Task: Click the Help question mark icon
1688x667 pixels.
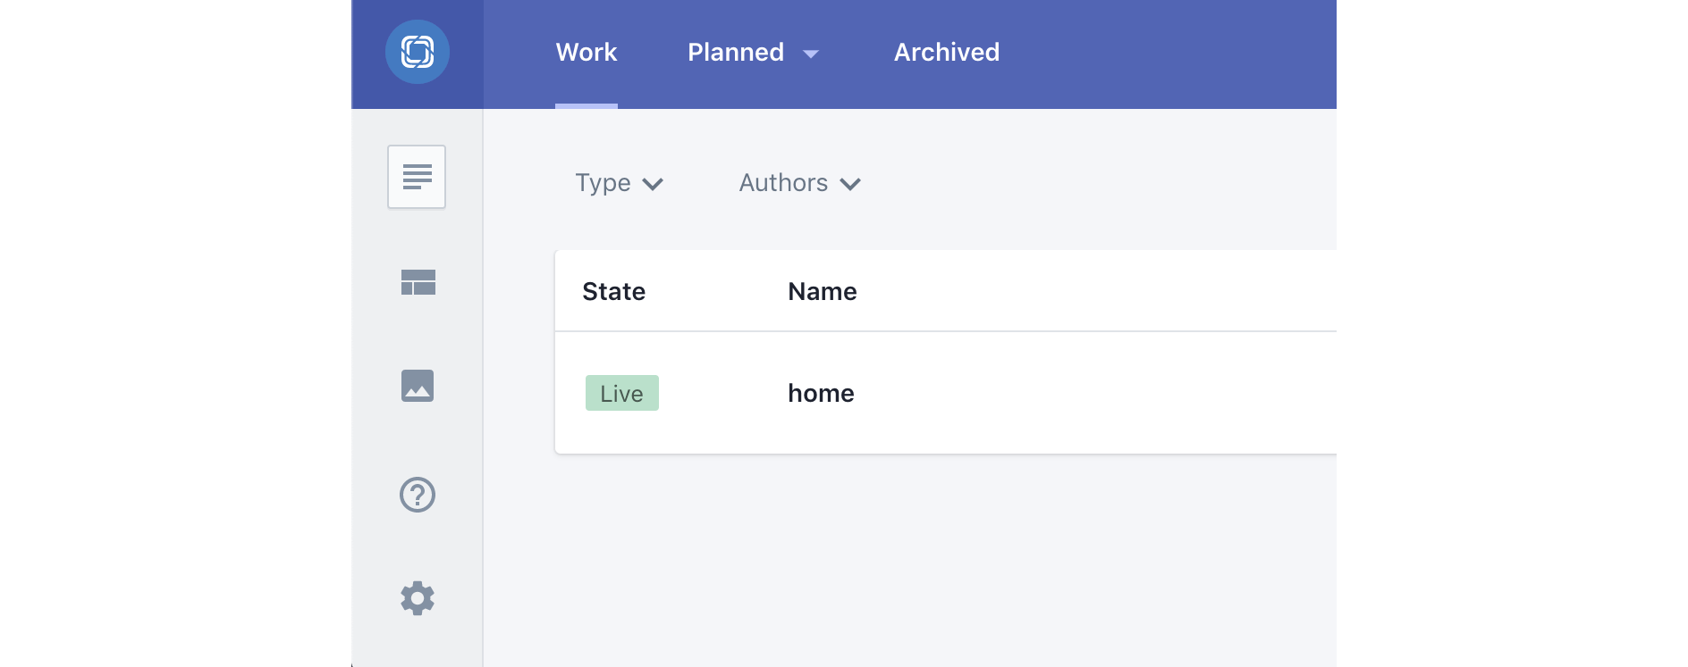Action: point(418,495)
